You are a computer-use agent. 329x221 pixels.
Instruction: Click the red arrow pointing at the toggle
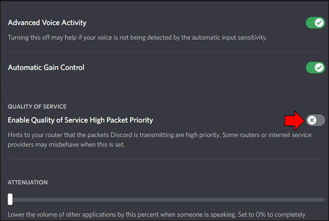point(295,121)
